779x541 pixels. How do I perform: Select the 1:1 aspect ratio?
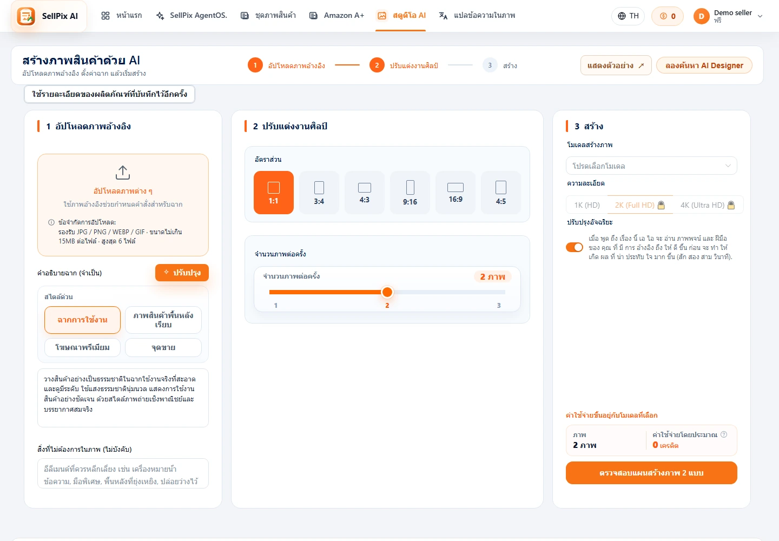point(274,193)
